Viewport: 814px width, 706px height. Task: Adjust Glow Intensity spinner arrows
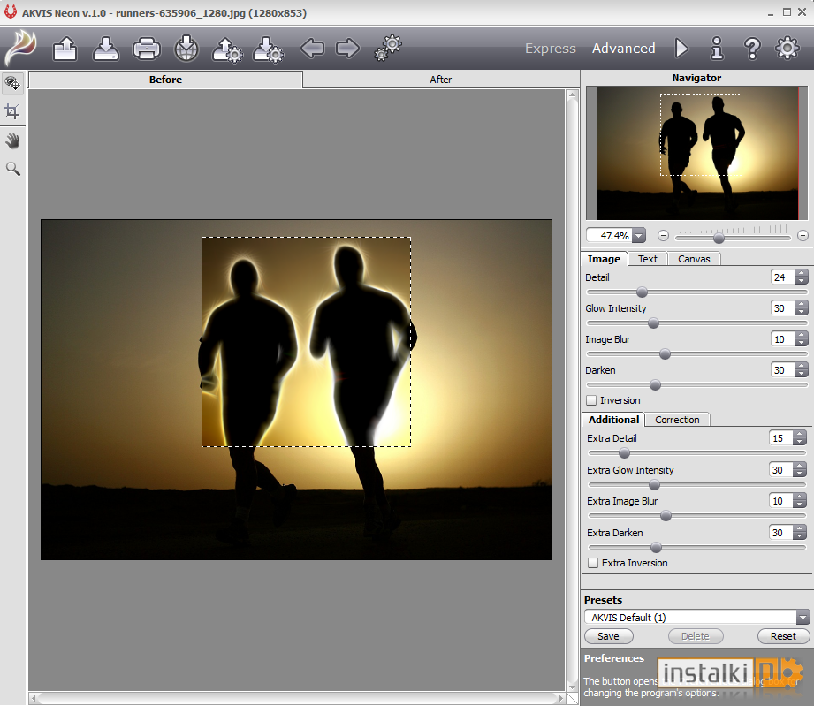pos(802,308)
